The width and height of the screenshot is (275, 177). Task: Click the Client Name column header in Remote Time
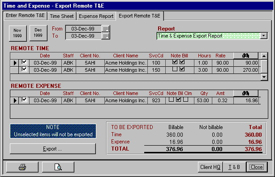click(125, 56)
